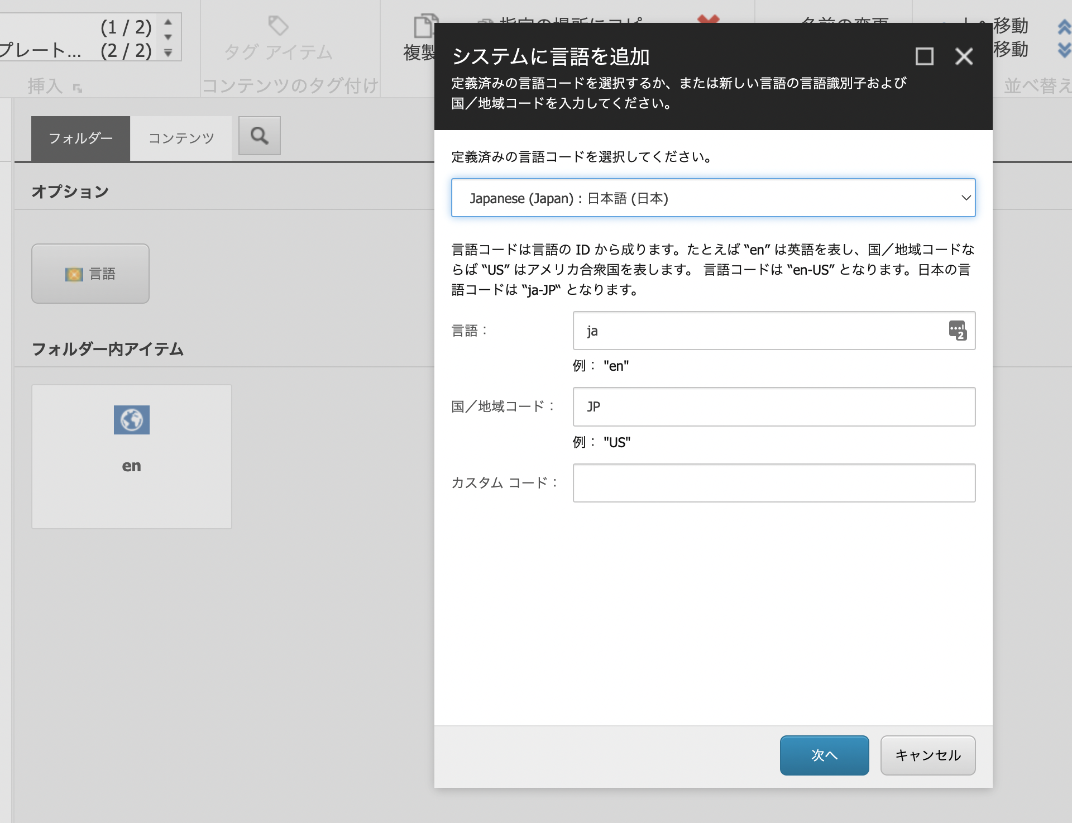Switch to the フォルダー tab
The image size is (1072, 823).
(x=80, y=138)
